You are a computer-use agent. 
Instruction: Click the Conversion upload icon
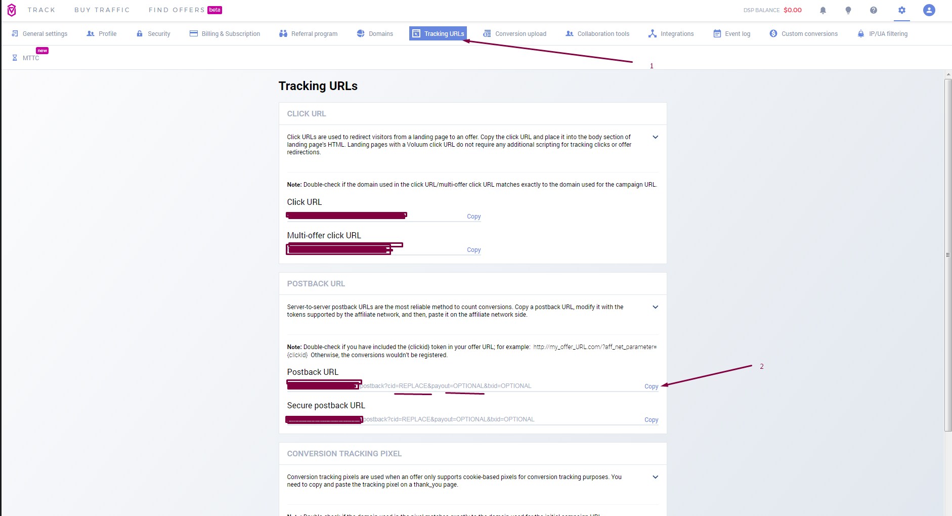pyautogui.click(x=487, y=33)
